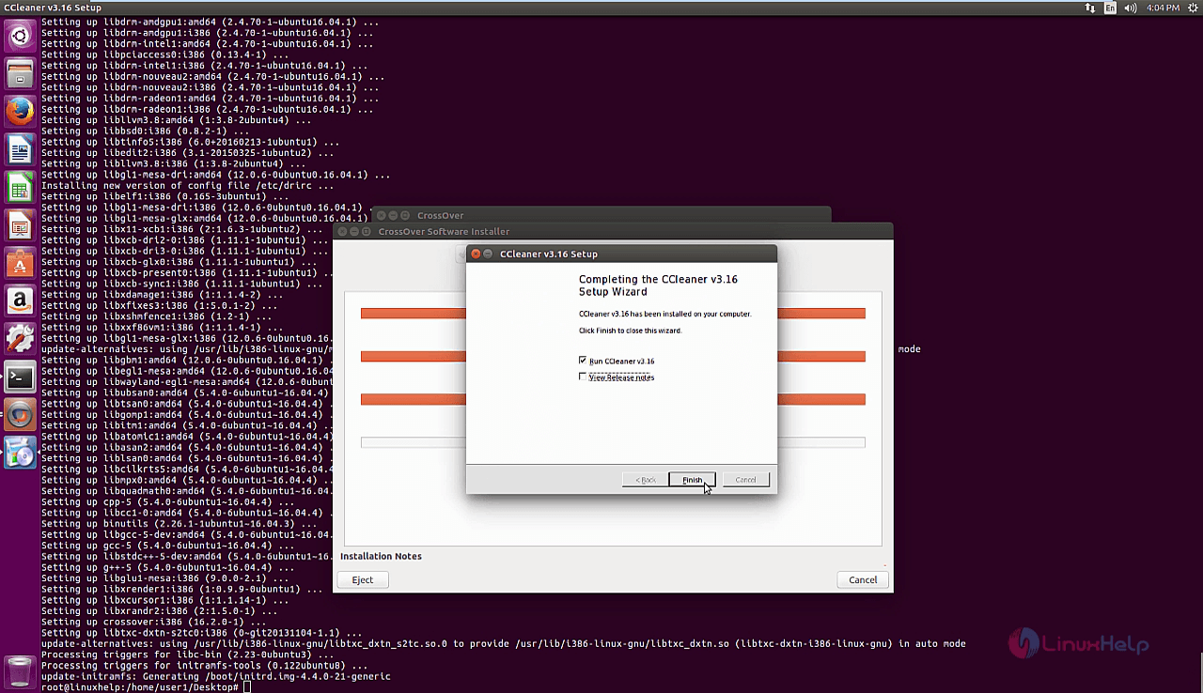This screenshot has height=693, width=1203.
Task: Click the greyed Cancel button in CCleaner Setup
Action: pyautogui.click(x=745, y=480)
